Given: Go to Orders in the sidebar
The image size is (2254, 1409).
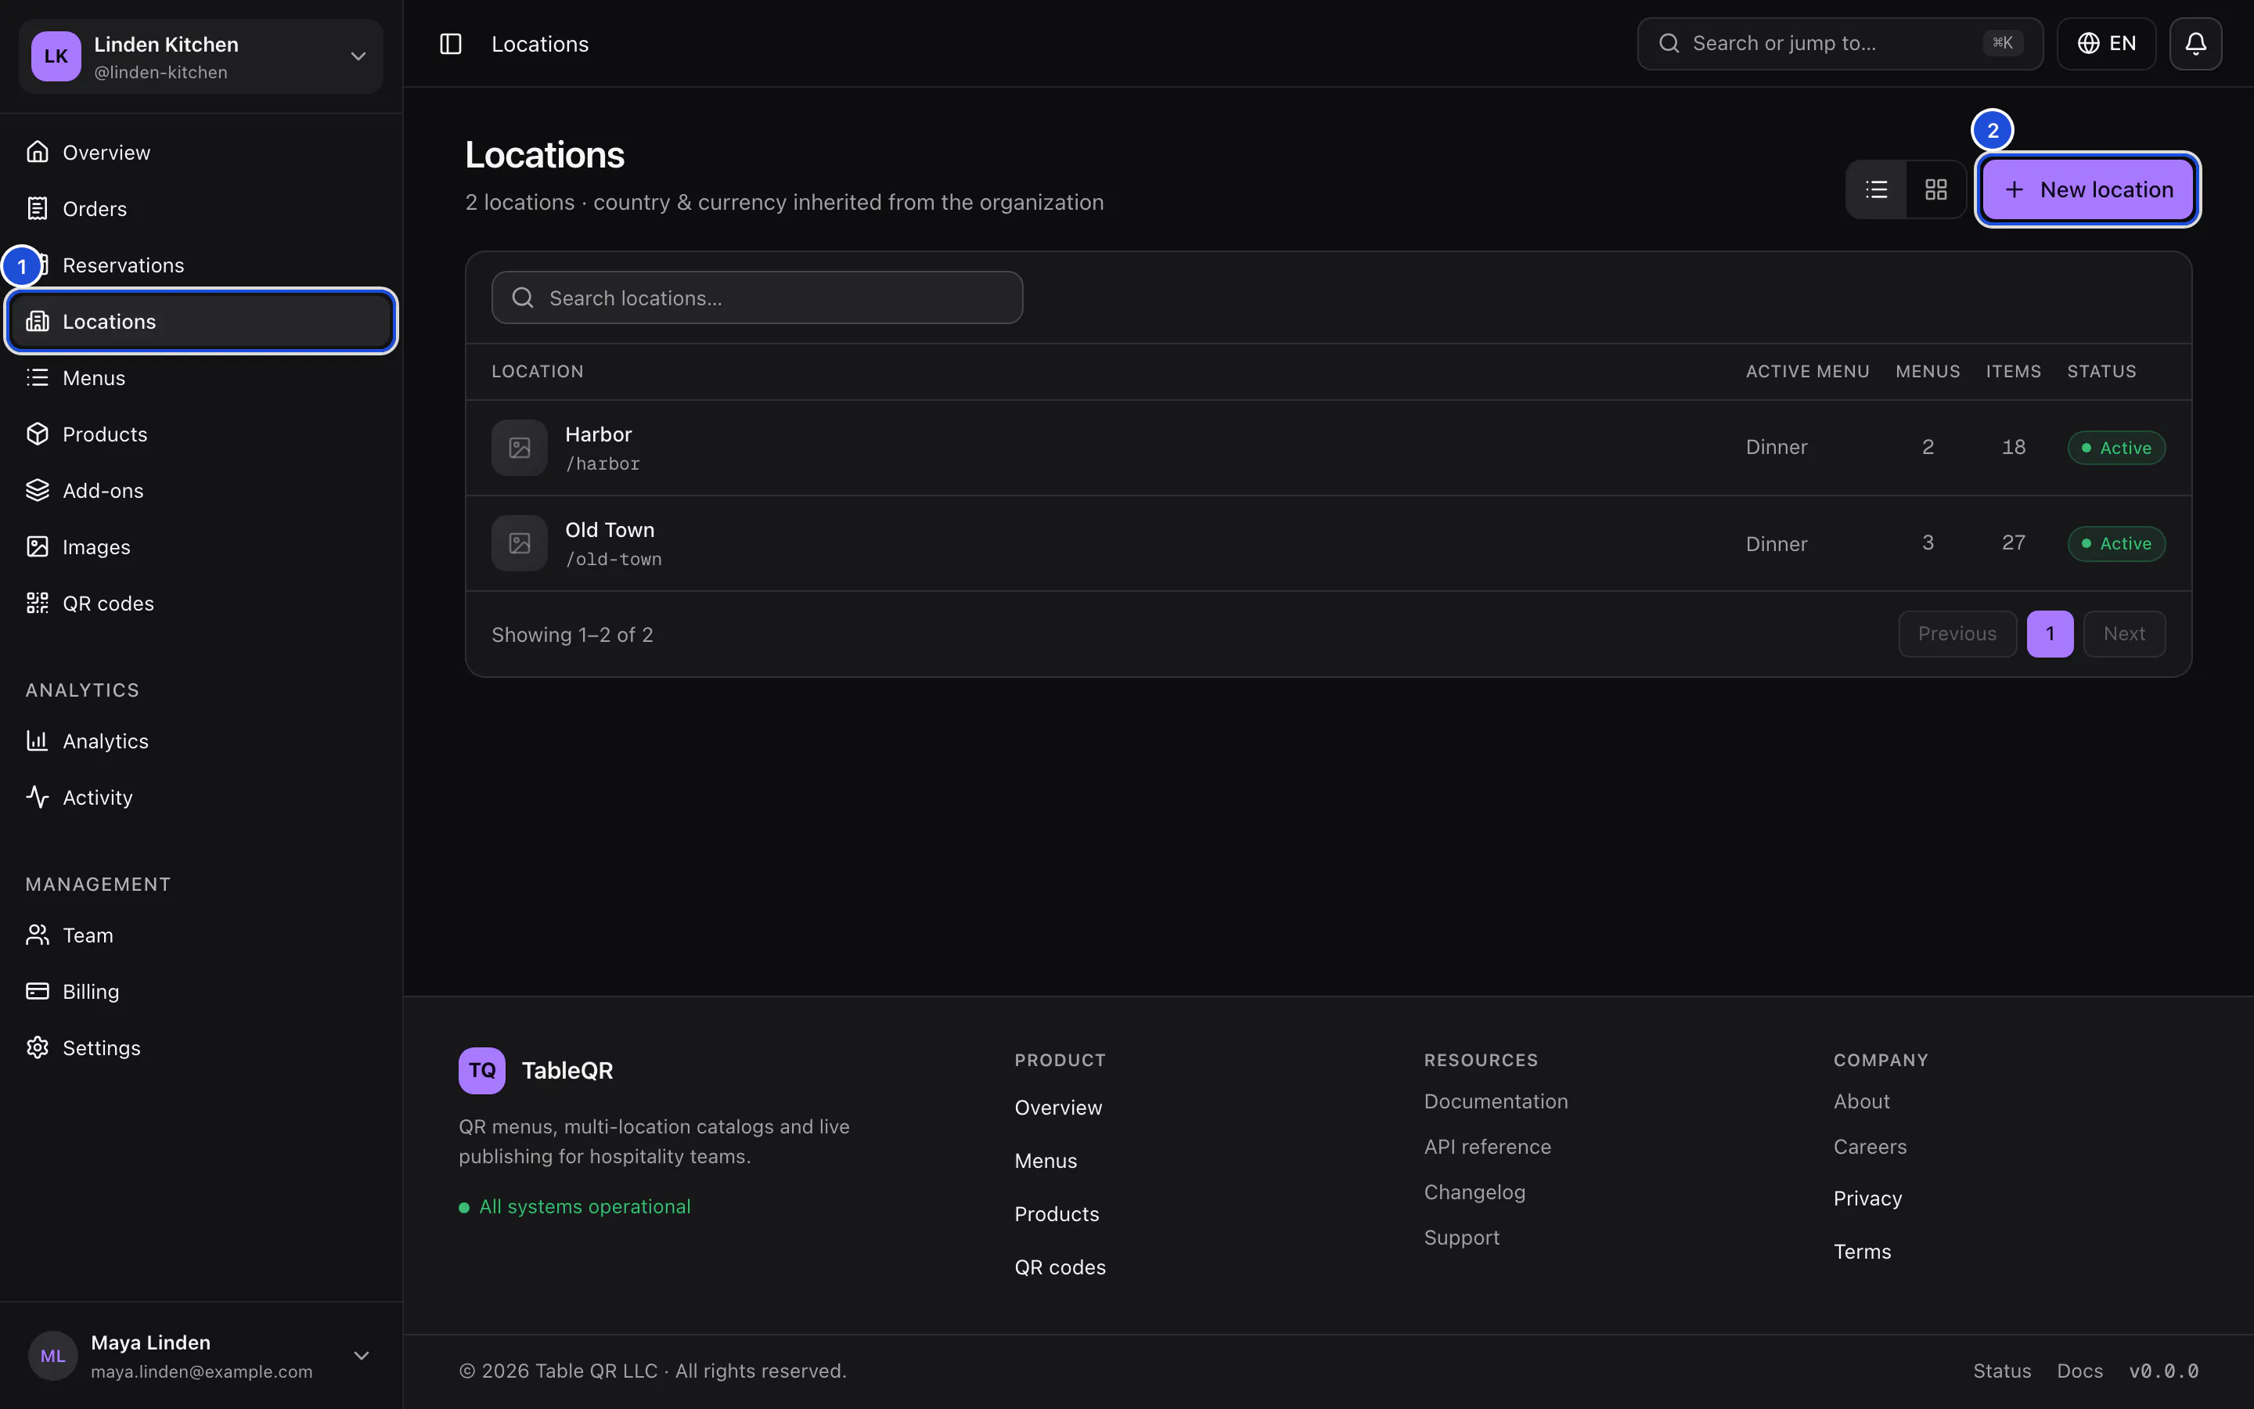Looking at the screenshot, I should [201, 209].
